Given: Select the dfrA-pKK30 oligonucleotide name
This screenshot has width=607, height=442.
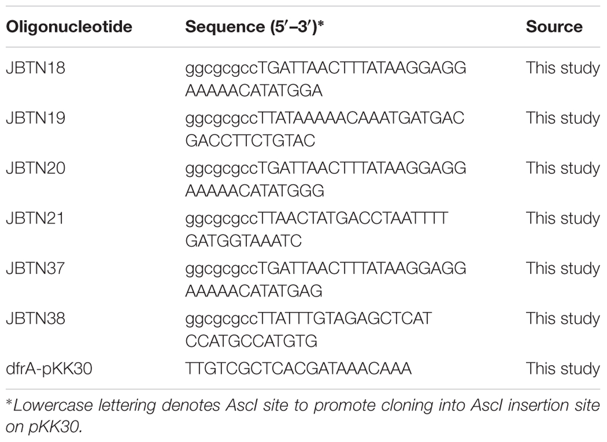Looking at the screenshot, I should (49, 369).
